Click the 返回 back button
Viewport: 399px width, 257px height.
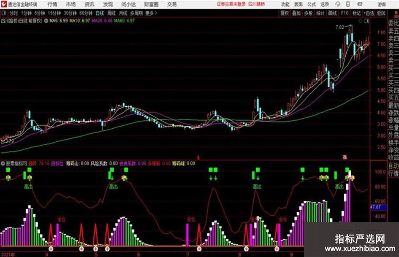coord(381,13)
